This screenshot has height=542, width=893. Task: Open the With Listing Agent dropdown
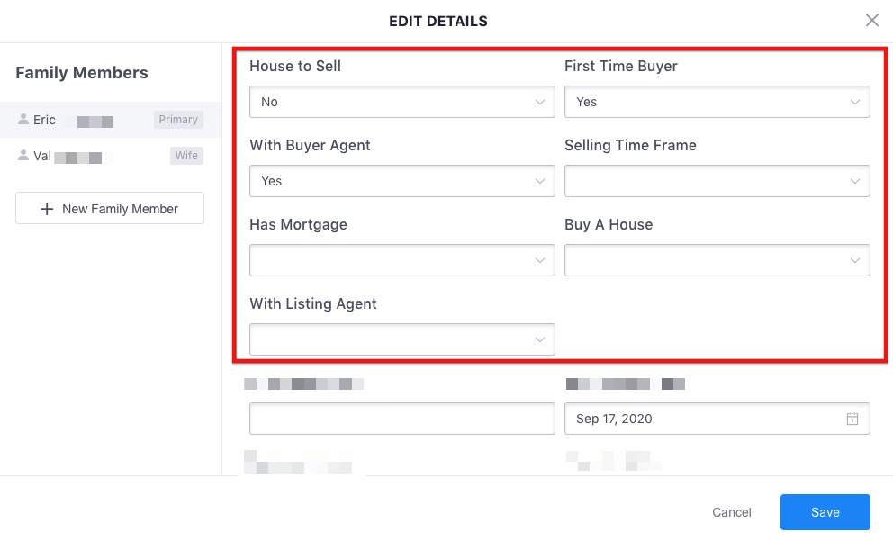pos(402,339)
